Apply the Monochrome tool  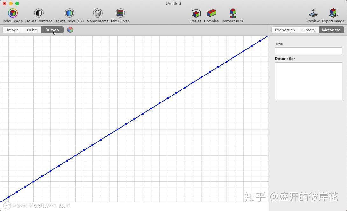[x=97, y=13]
